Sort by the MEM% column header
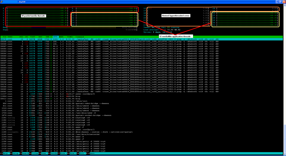Viewport: 286px width, 156px height. tap(61, 37)
